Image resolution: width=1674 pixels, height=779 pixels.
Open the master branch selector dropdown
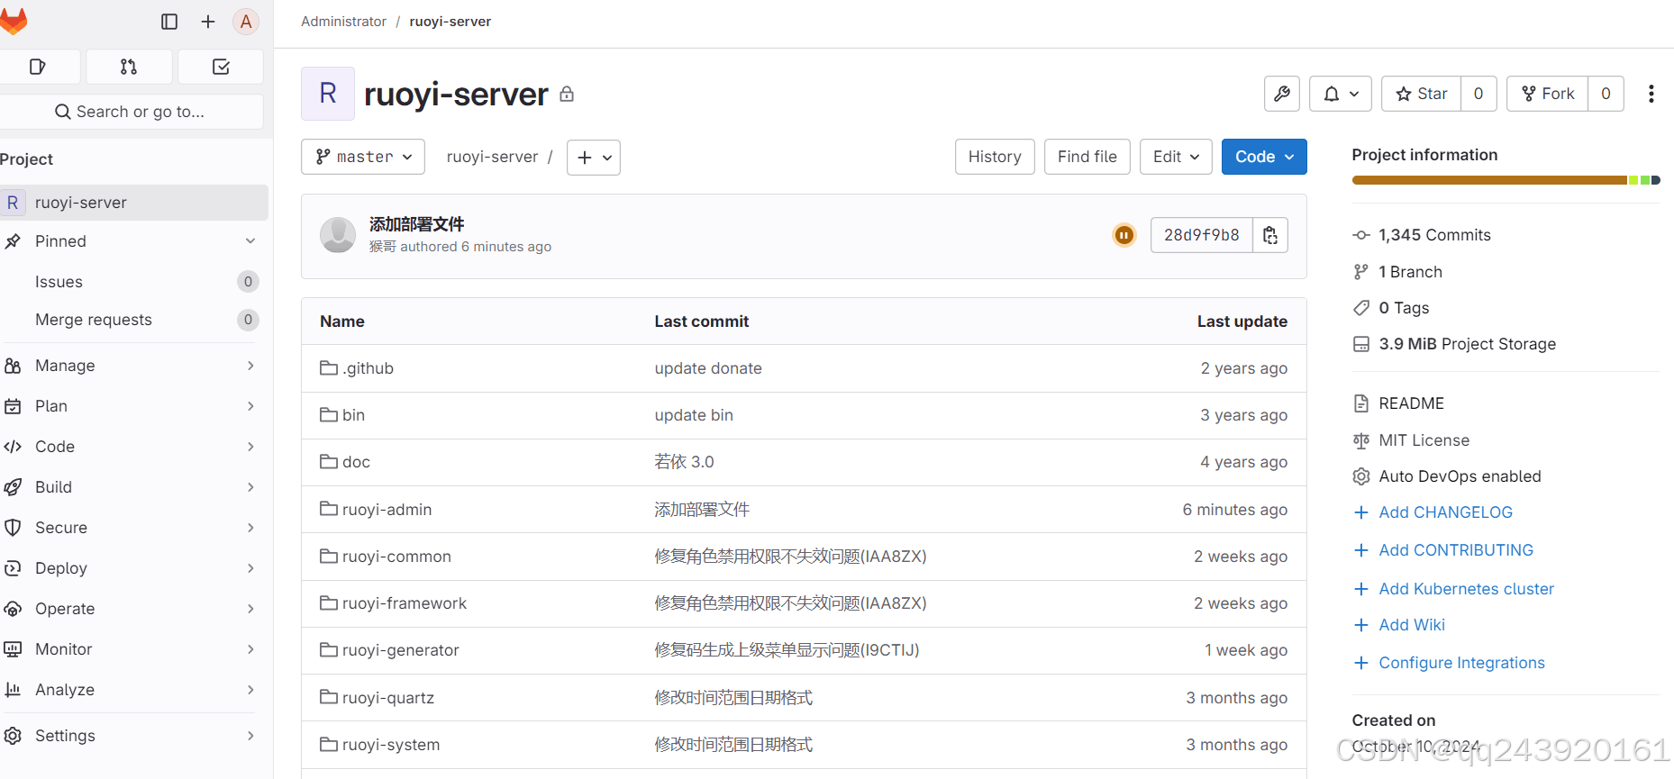tap(363, 157)
